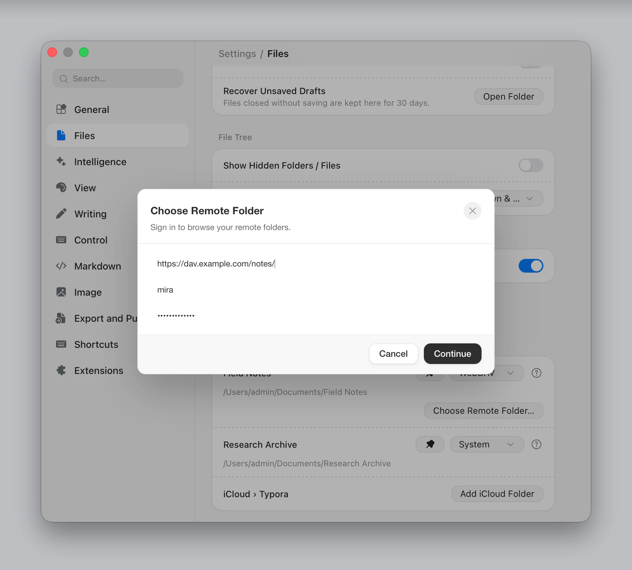Click the Intelligence sparkle icon

click(x=61, y=161)
